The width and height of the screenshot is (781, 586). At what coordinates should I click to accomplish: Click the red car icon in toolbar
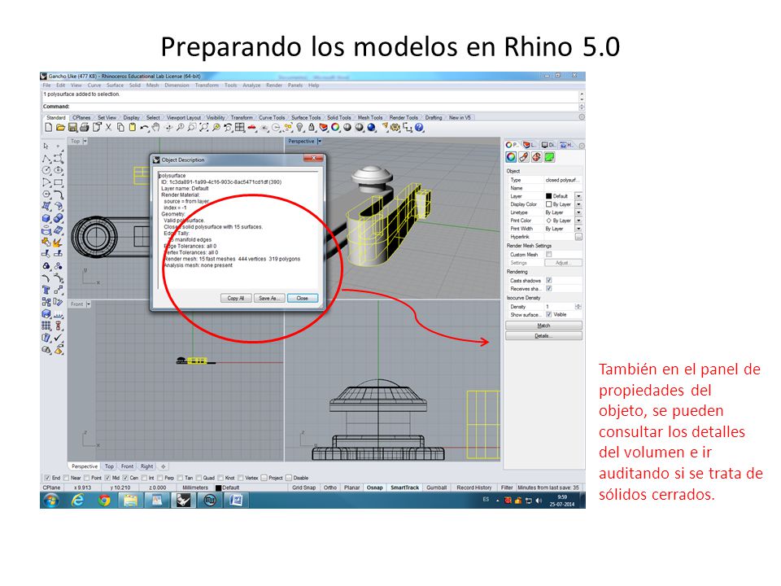(252, 128)
